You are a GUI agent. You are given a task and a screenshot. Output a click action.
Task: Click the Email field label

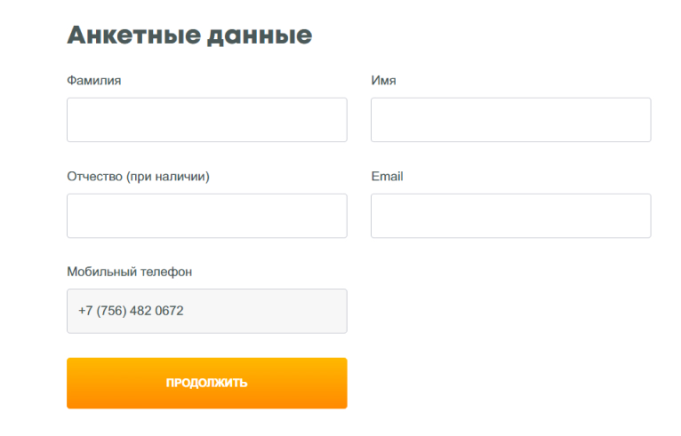tap(387, 177)
